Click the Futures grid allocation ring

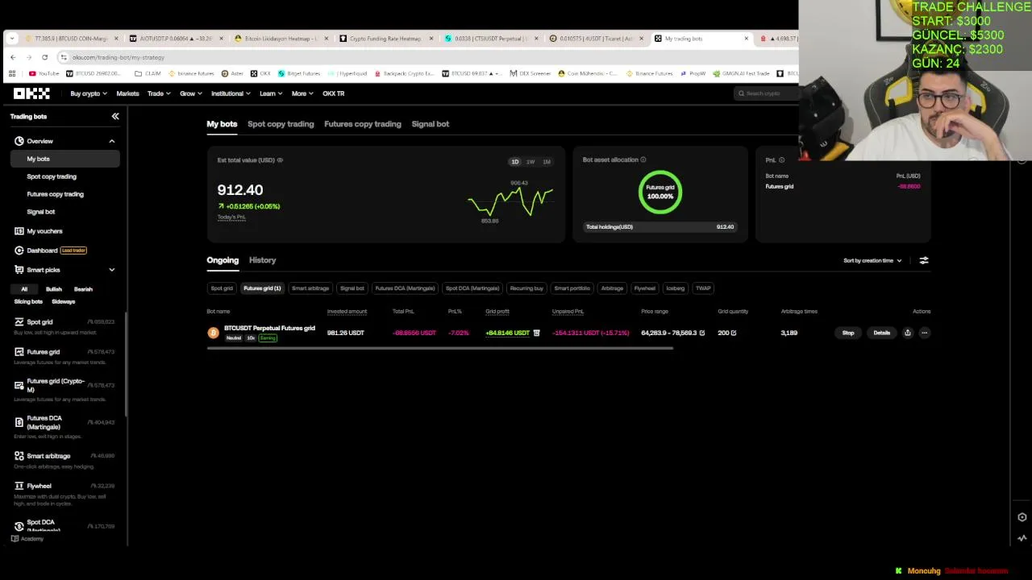660,193
